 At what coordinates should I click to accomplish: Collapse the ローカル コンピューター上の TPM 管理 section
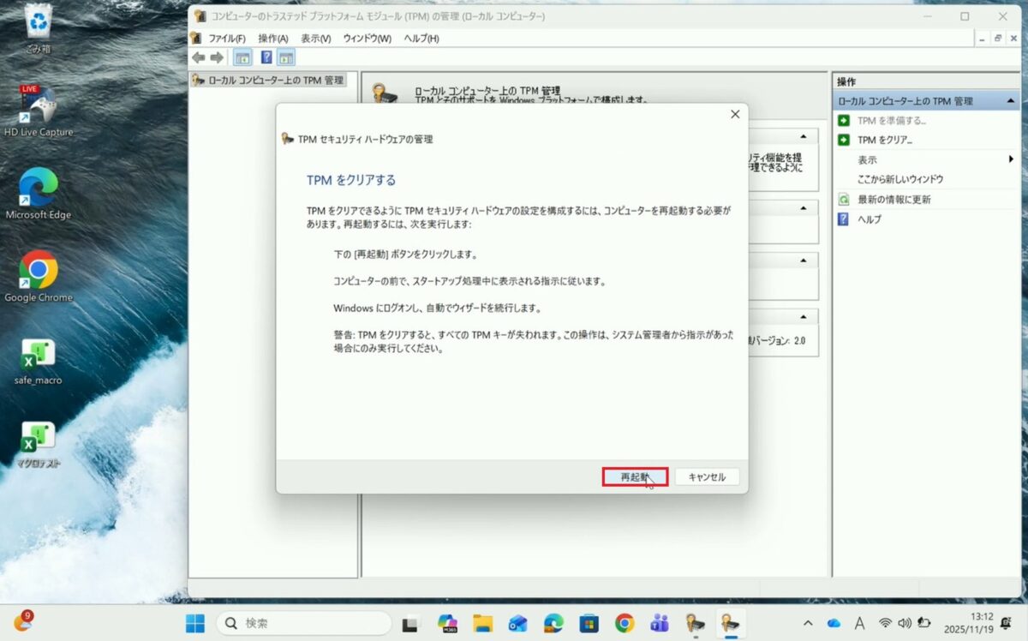[1011, 100]
